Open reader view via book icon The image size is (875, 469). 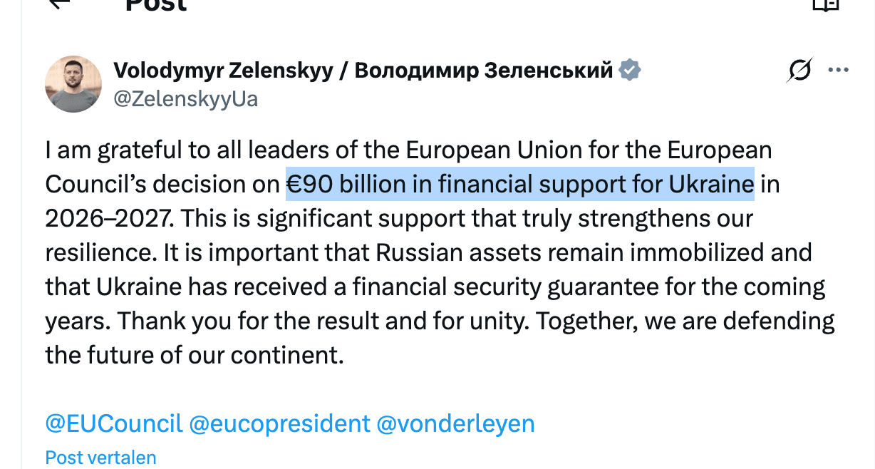tap(825, 4)
